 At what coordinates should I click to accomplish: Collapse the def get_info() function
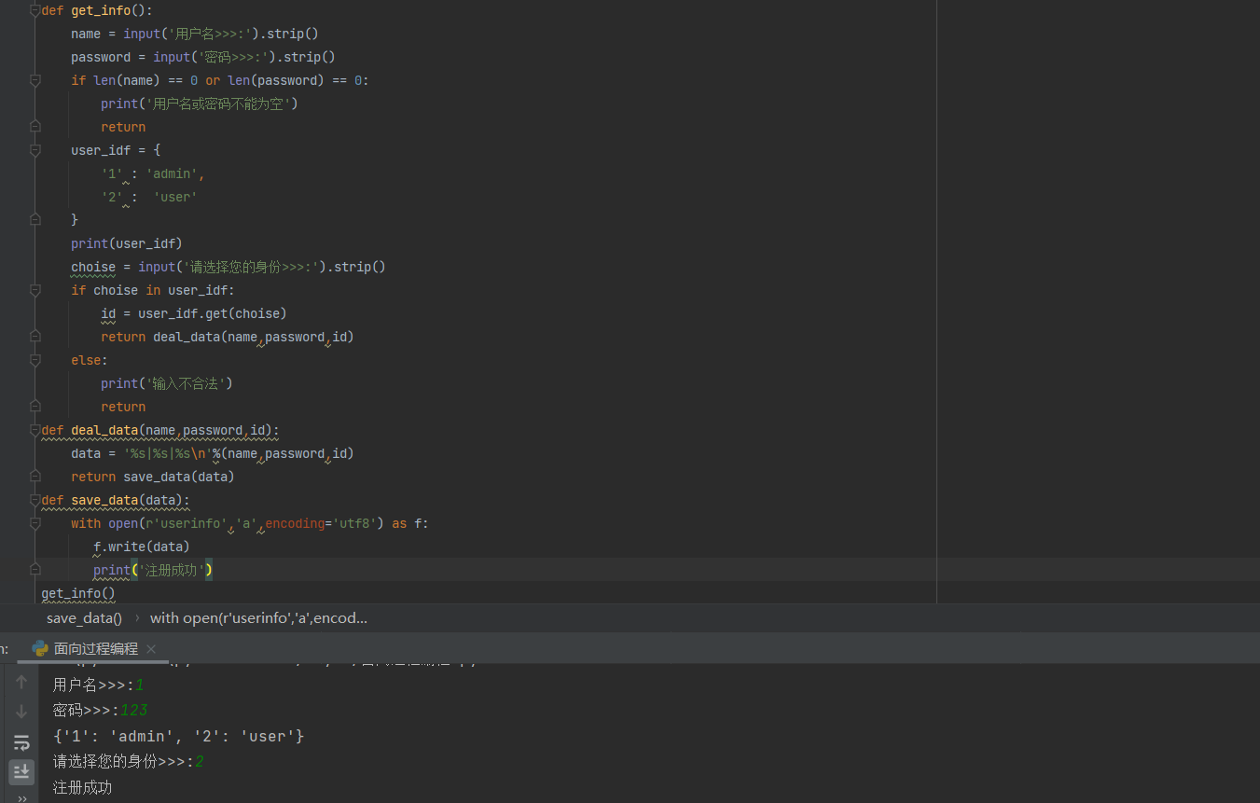[x=35, y=10]
